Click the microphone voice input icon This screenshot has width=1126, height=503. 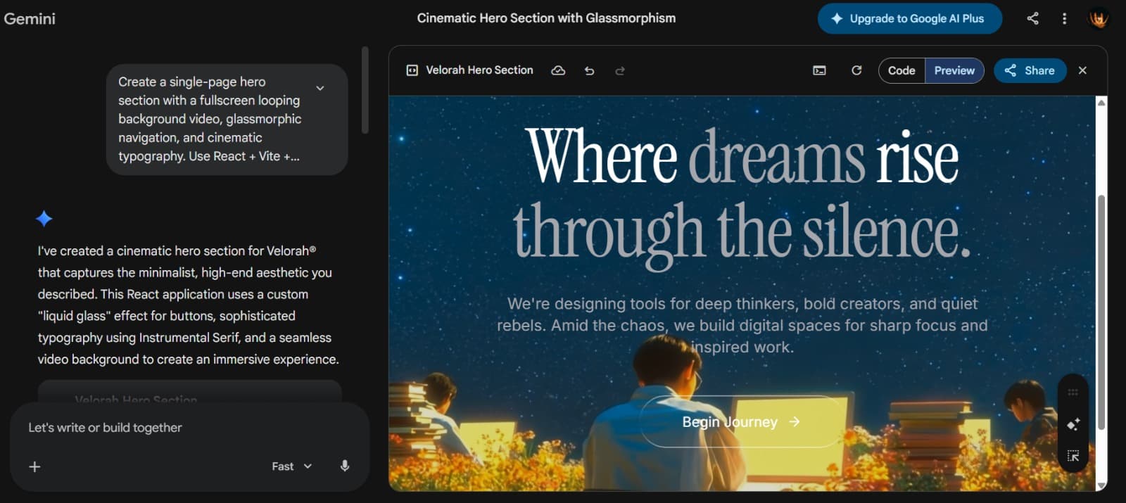coord(345,466)
